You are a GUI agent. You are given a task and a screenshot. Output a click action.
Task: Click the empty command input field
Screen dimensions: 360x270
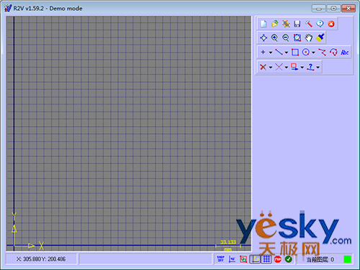(x=145, y=259)
